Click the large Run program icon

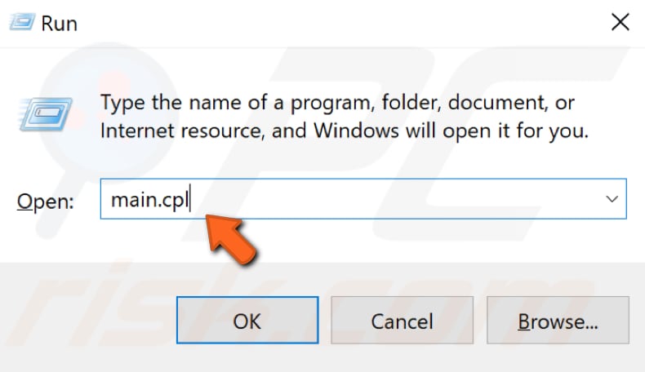45,114
